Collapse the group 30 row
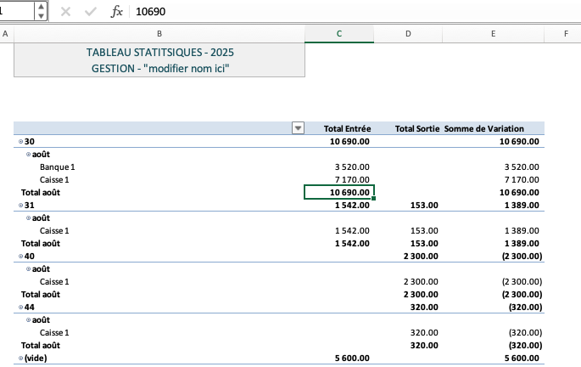Screen dimensions: 581x367 (x=20, y=141)
